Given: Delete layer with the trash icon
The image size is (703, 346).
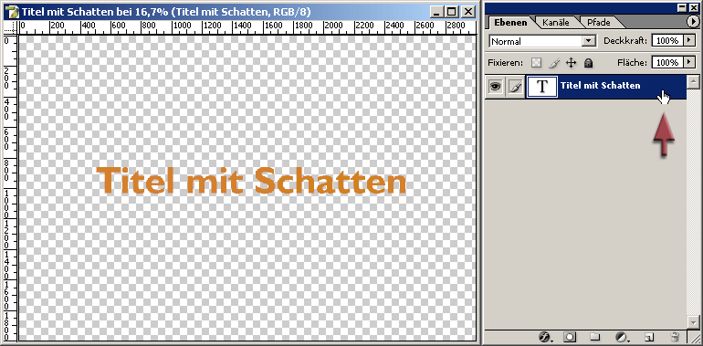Looking at the screenshot, I should point(675,337).
